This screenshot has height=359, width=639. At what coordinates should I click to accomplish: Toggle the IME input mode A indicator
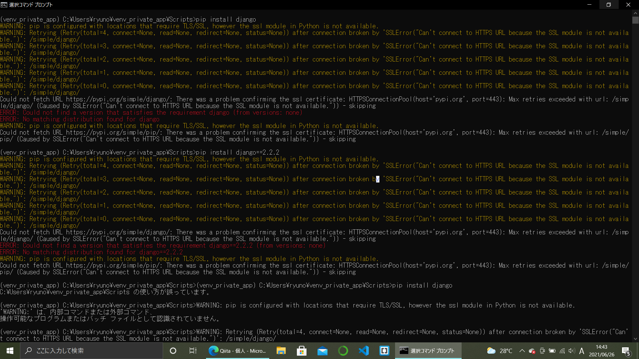pos(581,351)
